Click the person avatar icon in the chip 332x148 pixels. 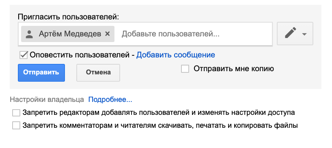[30, 34]
